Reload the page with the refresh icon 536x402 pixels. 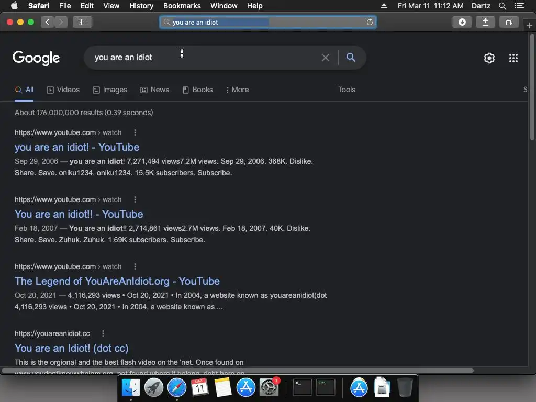coord(370,22)
